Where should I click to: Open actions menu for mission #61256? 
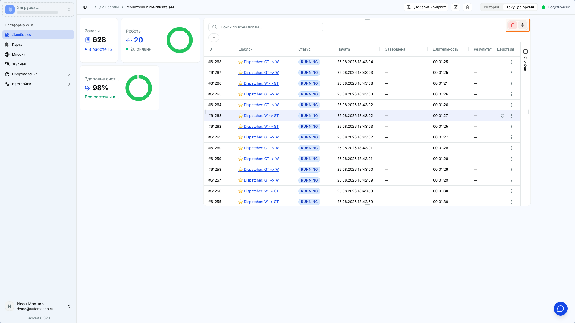(512, 191)
